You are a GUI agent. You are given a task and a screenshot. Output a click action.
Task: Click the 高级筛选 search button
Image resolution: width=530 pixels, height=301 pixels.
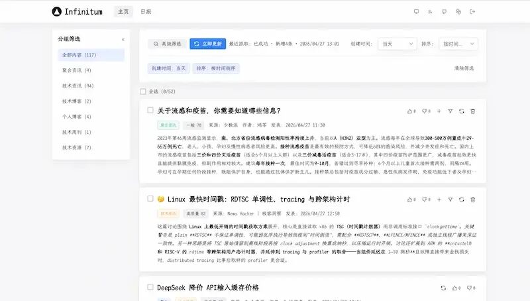tap(167, 44)
